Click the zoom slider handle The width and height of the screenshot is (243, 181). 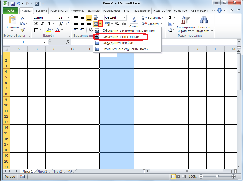217,177
